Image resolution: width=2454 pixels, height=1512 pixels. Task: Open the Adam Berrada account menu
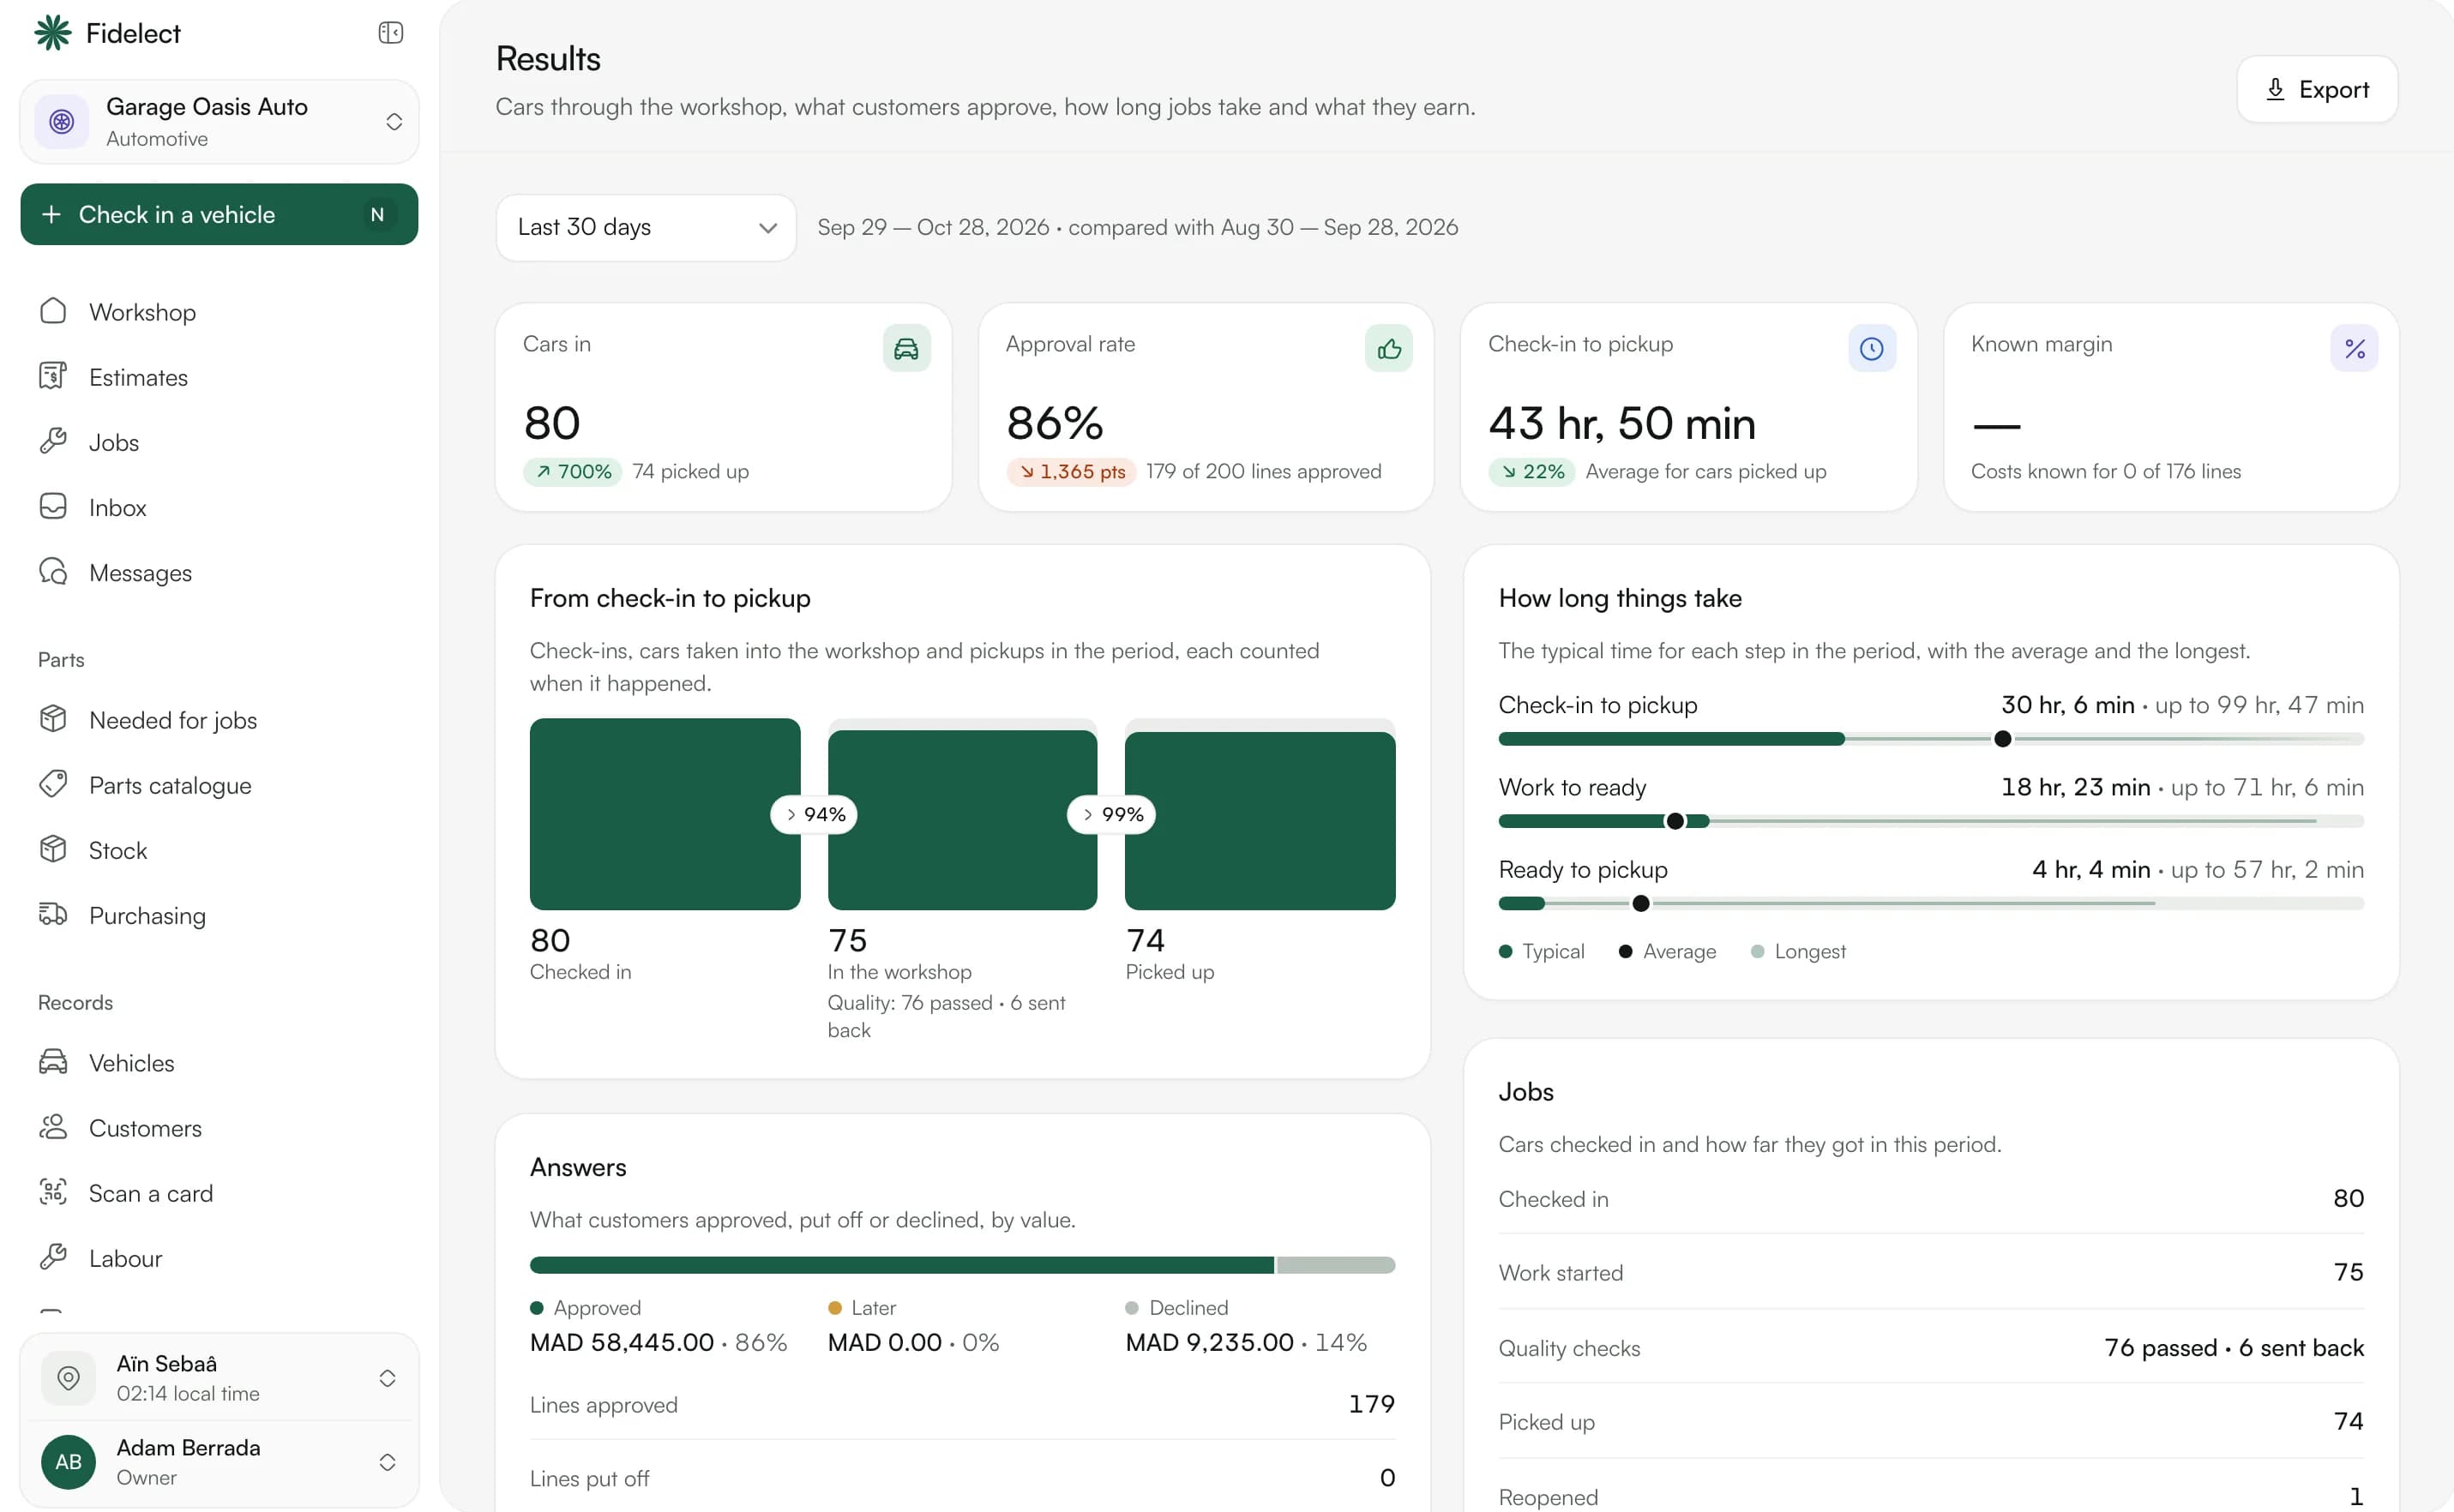220,1462
